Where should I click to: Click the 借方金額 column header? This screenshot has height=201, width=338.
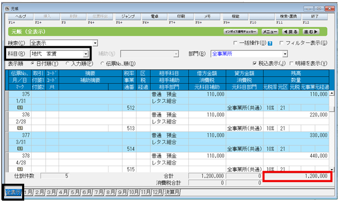207,73
